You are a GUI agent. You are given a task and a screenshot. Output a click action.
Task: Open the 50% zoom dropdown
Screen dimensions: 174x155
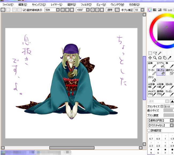[x=58, y=10]
